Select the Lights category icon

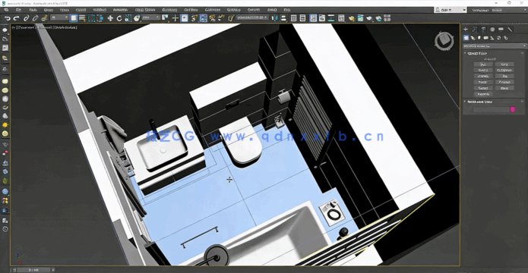point(479,38)
